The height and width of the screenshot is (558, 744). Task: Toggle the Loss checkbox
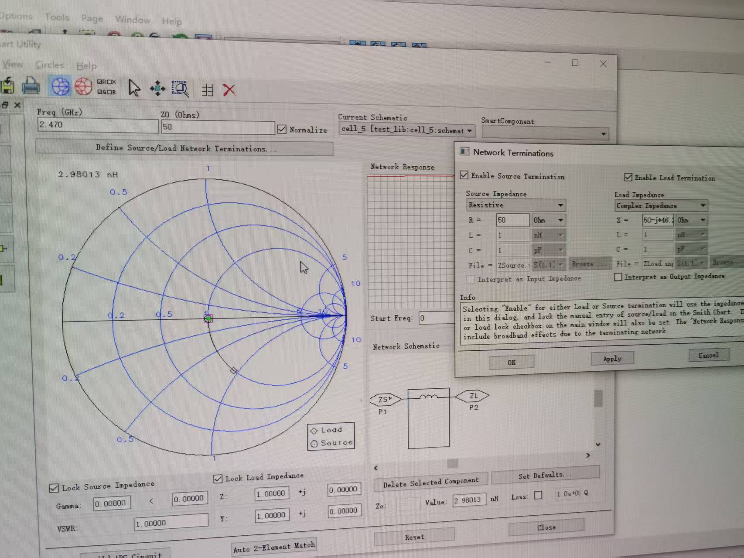[538, 495]
